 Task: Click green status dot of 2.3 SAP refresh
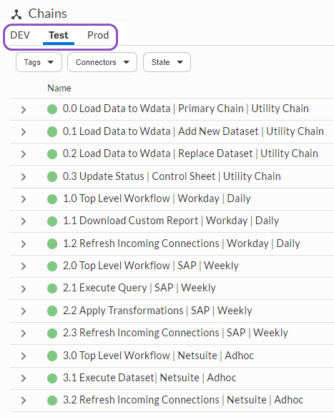[x=52, y=333]
